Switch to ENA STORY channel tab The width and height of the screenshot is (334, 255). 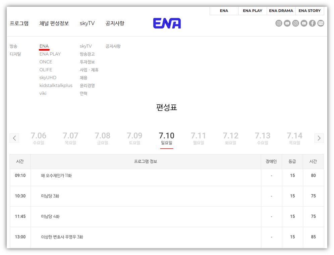click(310, 11)
